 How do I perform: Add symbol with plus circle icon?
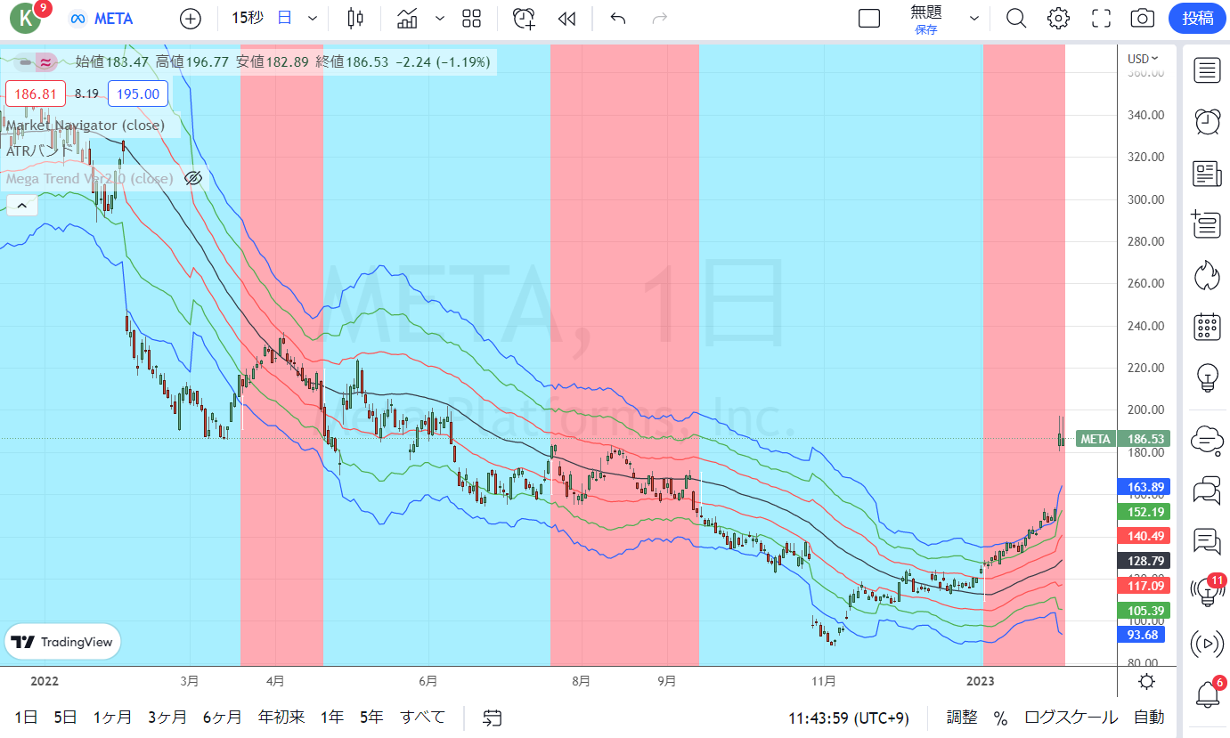(191, 19)
